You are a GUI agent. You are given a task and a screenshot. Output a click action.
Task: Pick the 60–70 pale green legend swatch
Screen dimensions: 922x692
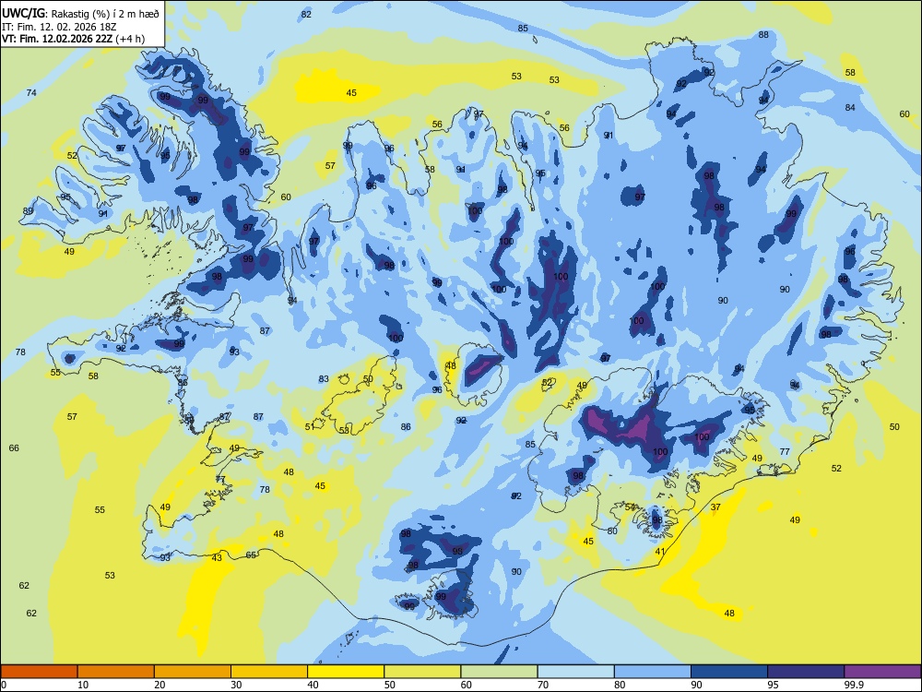(499, 672)
